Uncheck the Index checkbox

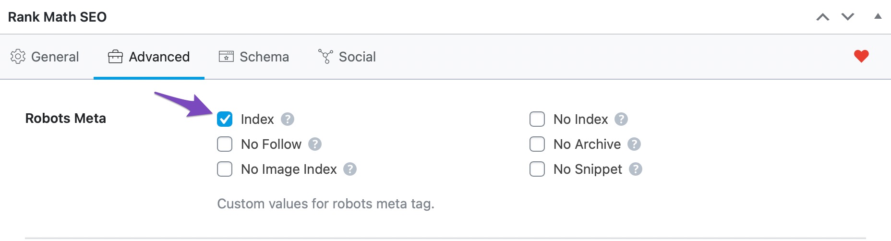(x=225, y=119)
